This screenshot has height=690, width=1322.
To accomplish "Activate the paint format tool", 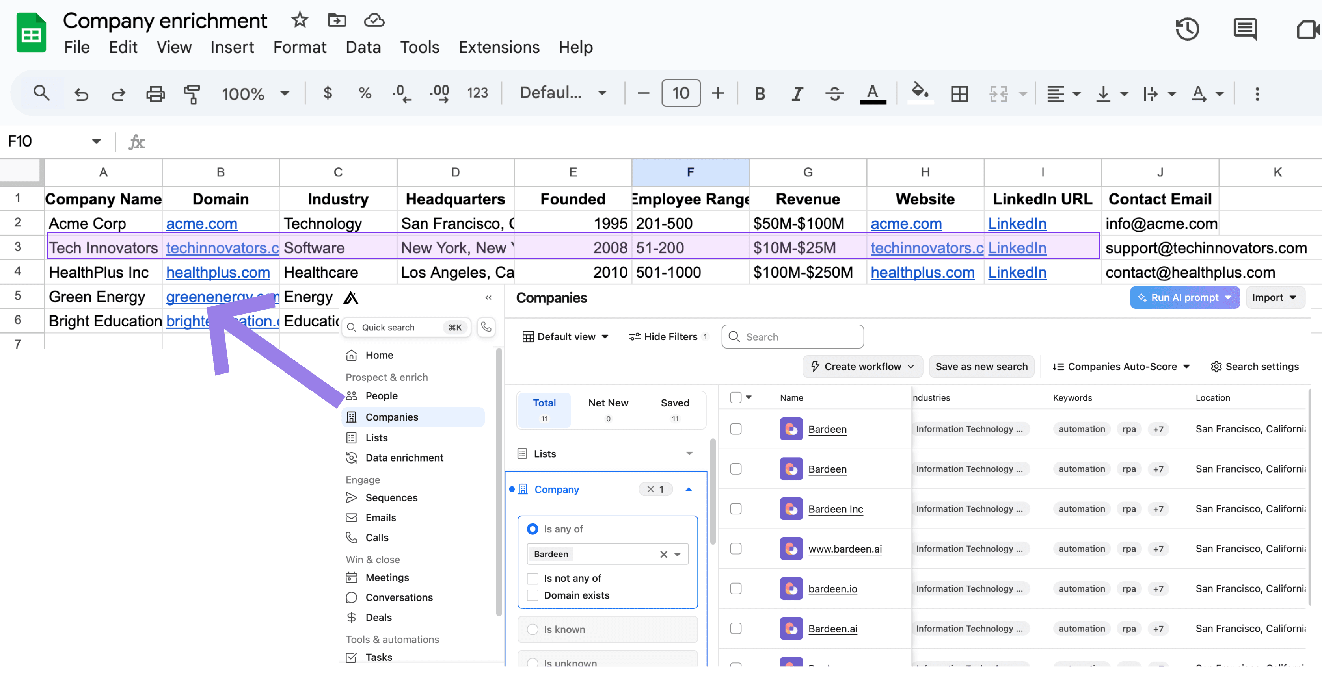I will click(x=192, y=94).
